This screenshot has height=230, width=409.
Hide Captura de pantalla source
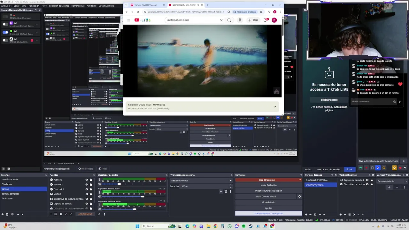pos(87,203)
